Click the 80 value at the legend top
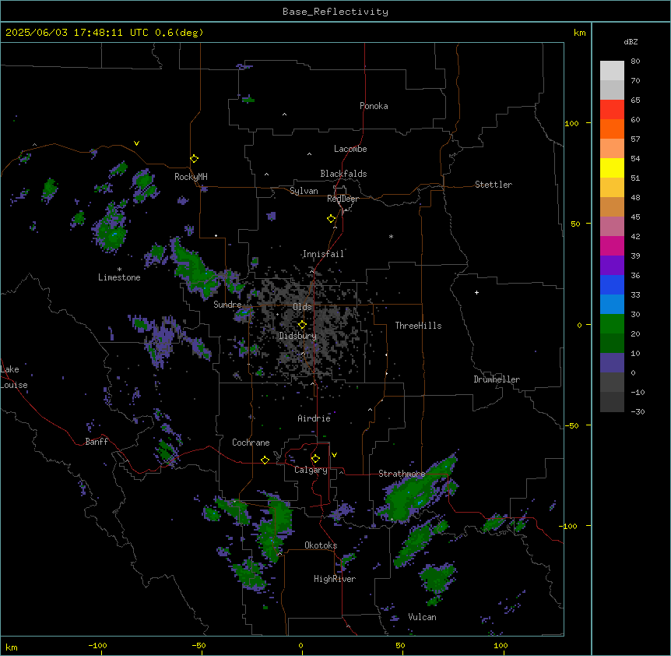This screenshot has width=671, height=656. click(x=635, y=62)
